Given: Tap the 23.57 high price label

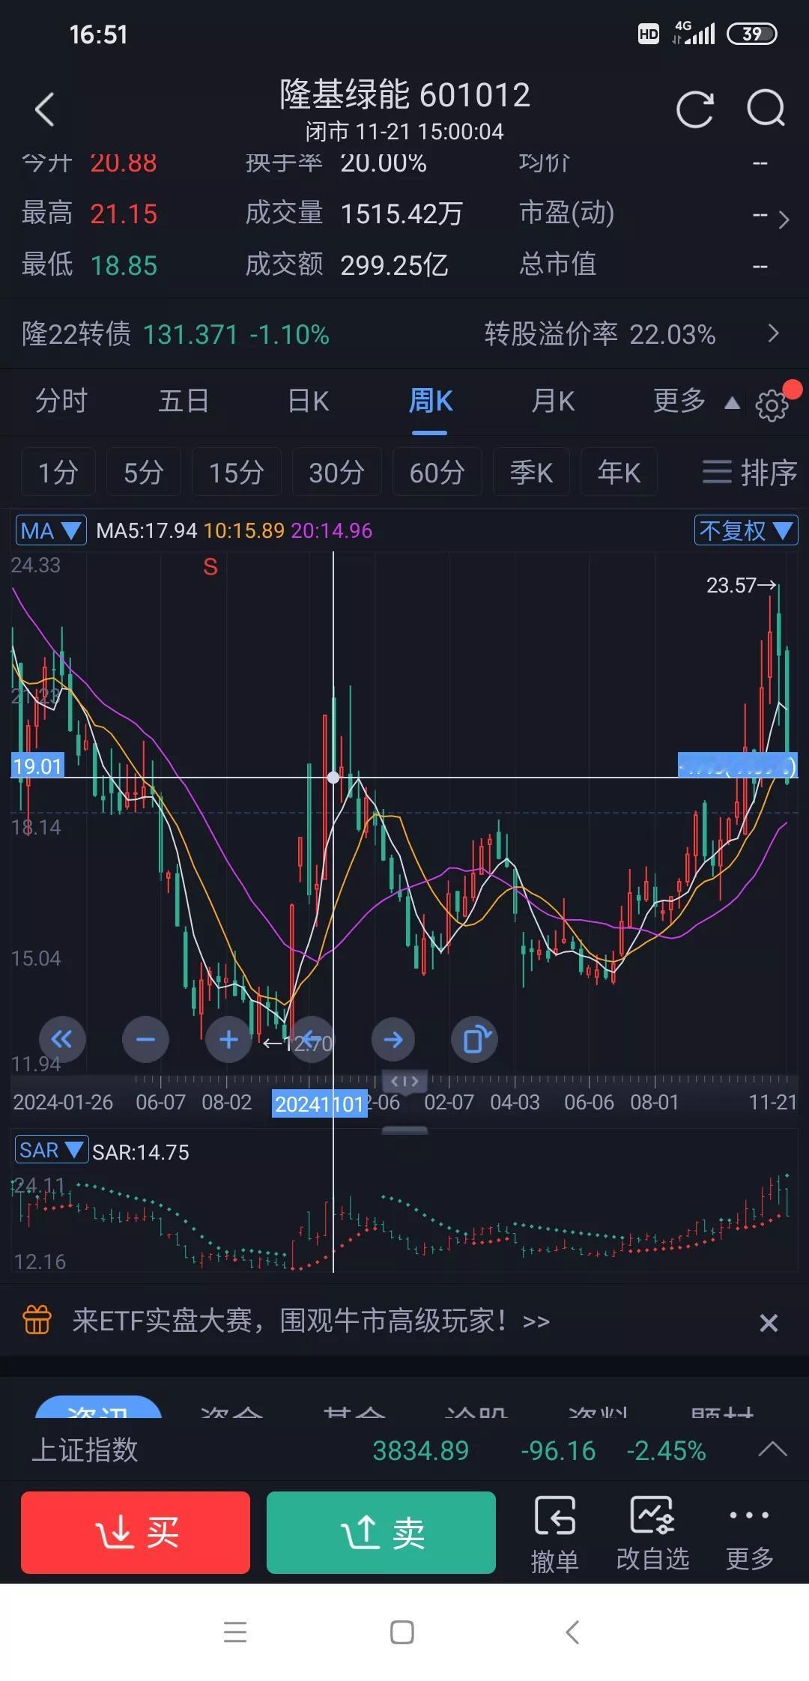Looking at the screenshot, I should tap(740, 584).
